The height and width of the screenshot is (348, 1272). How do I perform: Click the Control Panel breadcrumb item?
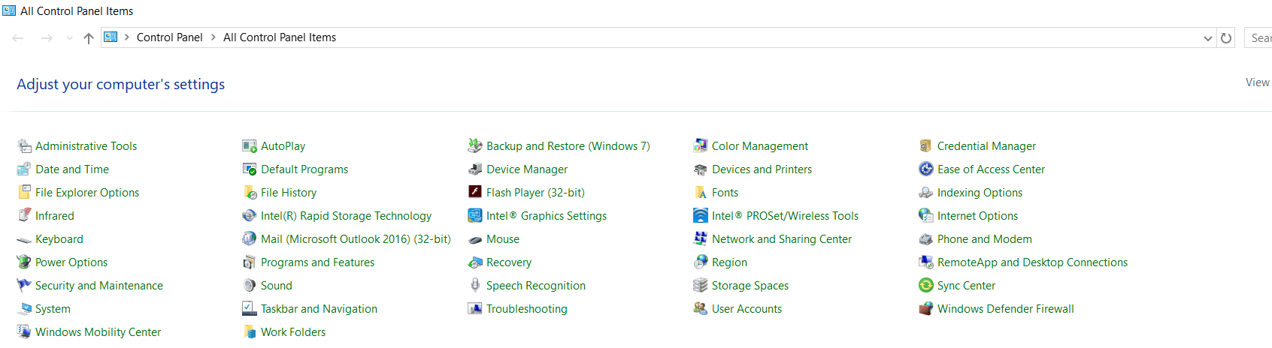tap(169, 37)
